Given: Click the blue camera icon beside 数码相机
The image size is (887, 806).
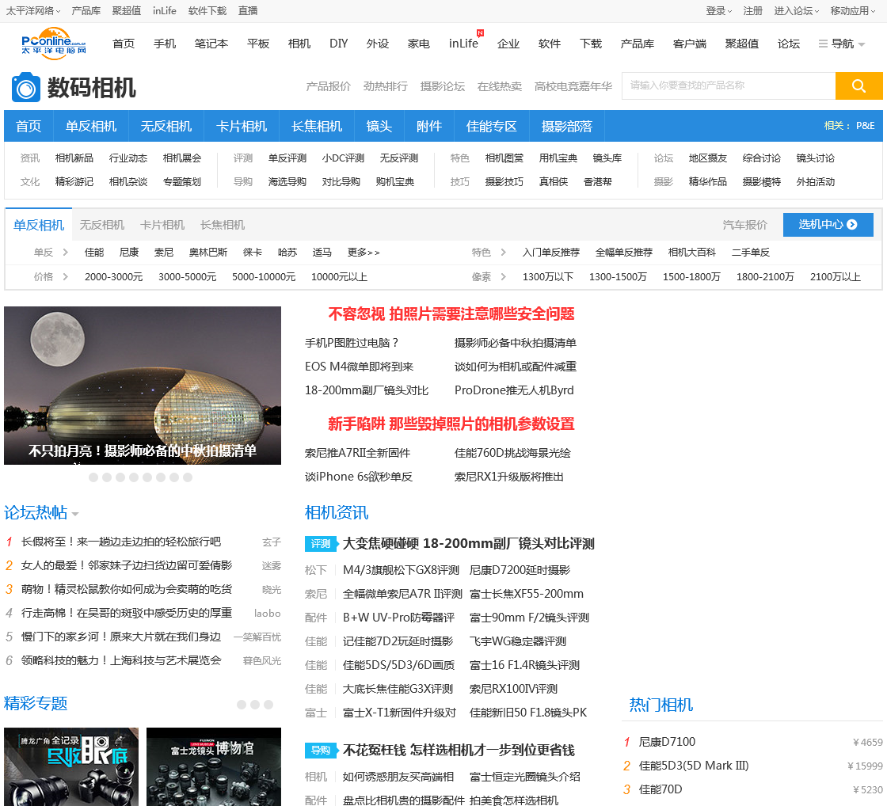Looking at the screenshot, I should click(x=26, y=88).
